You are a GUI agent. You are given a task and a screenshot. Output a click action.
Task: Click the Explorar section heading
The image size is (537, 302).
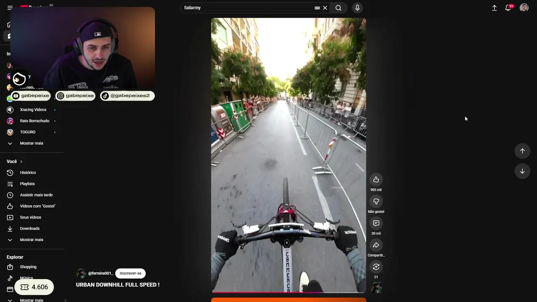(15, 257)
